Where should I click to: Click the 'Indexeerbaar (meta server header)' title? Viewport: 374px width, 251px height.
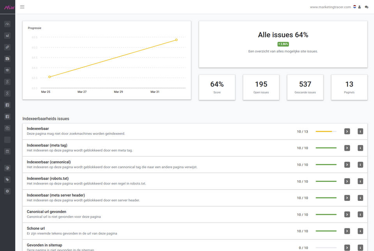56,195
